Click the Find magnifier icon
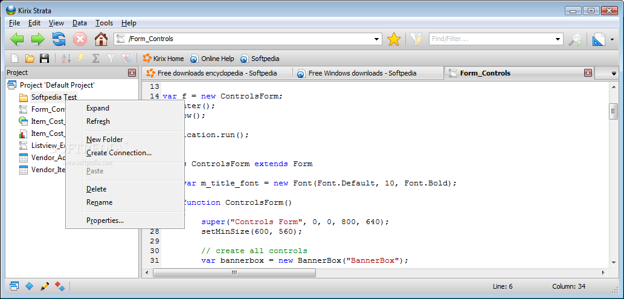This screenshot has width=624, height=299. pos(575,39)
